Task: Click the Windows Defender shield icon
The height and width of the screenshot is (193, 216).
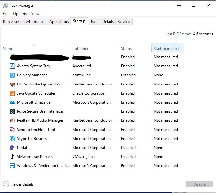Action: (x=12, y=166)
